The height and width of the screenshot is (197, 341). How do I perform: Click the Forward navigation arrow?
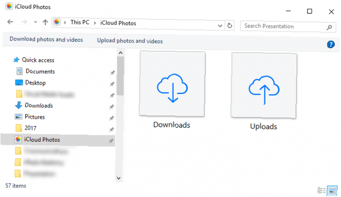24,22
